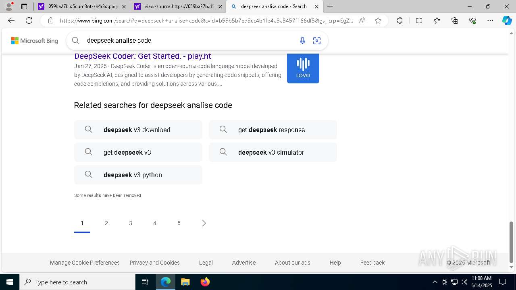This screenshot has height=290, width=516.
Task: View site information lock icon
Action: tap(51, 21)
